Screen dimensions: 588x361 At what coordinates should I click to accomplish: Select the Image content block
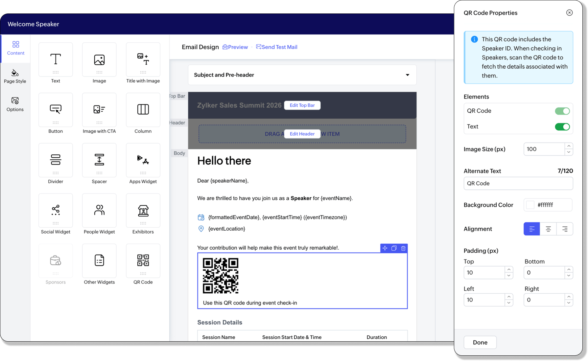pyautogui.click(x=99, y=60)
